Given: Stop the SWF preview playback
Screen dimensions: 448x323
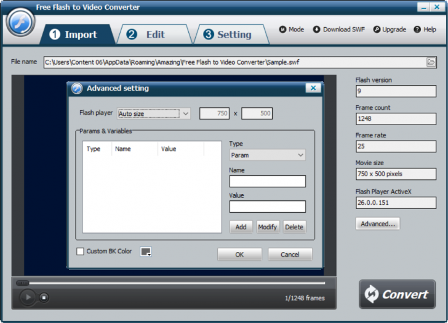Looking at the screenshot, I should [44, 298].
